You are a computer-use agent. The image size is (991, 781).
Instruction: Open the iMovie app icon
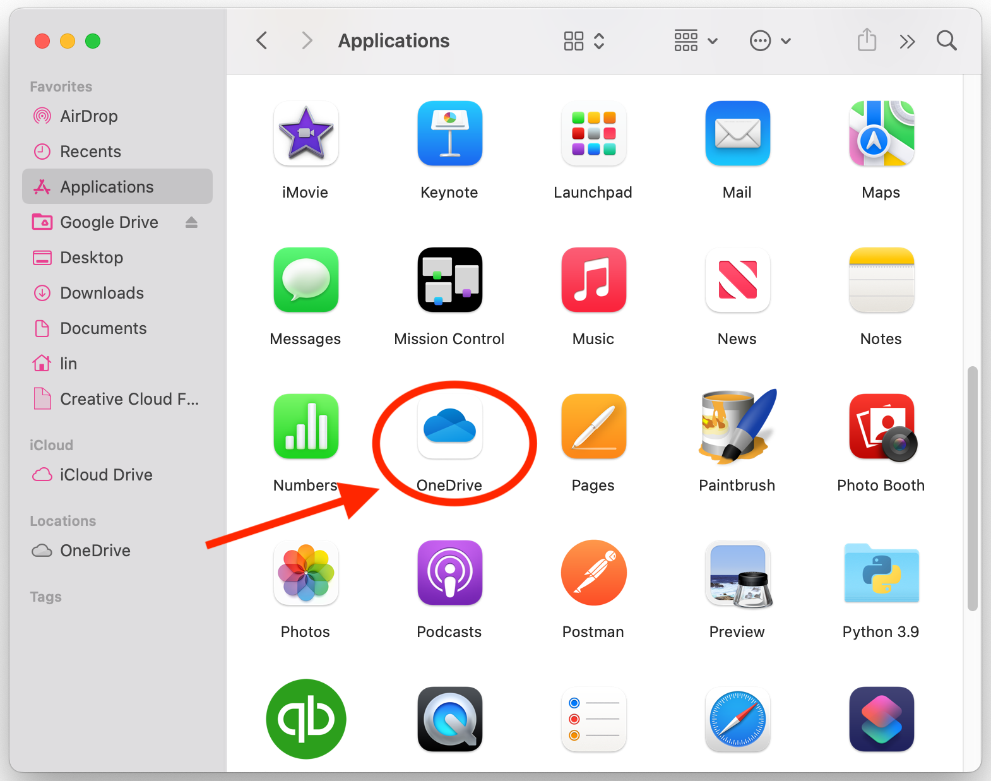[x=306, y=133]
